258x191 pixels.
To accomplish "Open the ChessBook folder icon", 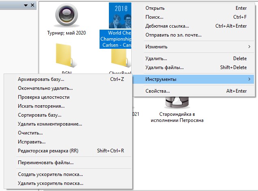I will pyautogui.click(x=121, y=58).
